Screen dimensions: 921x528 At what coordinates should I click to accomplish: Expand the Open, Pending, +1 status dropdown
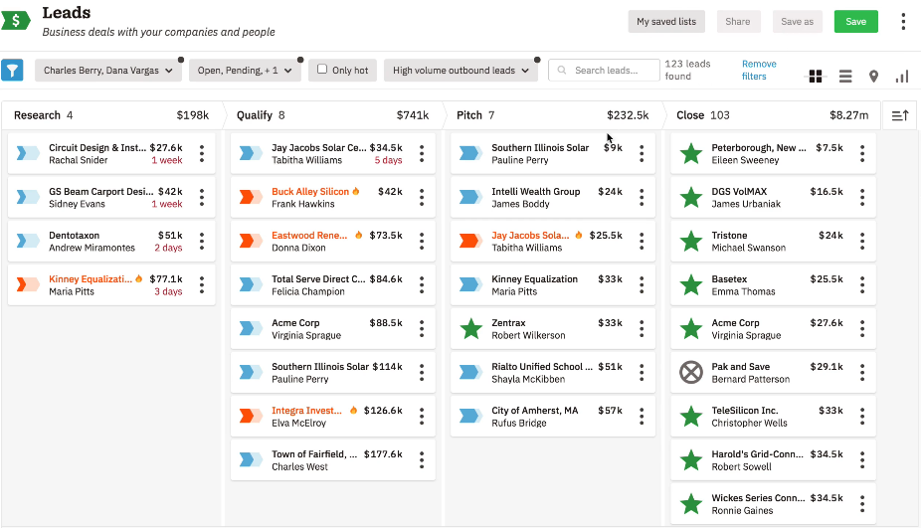coord(245,71)
